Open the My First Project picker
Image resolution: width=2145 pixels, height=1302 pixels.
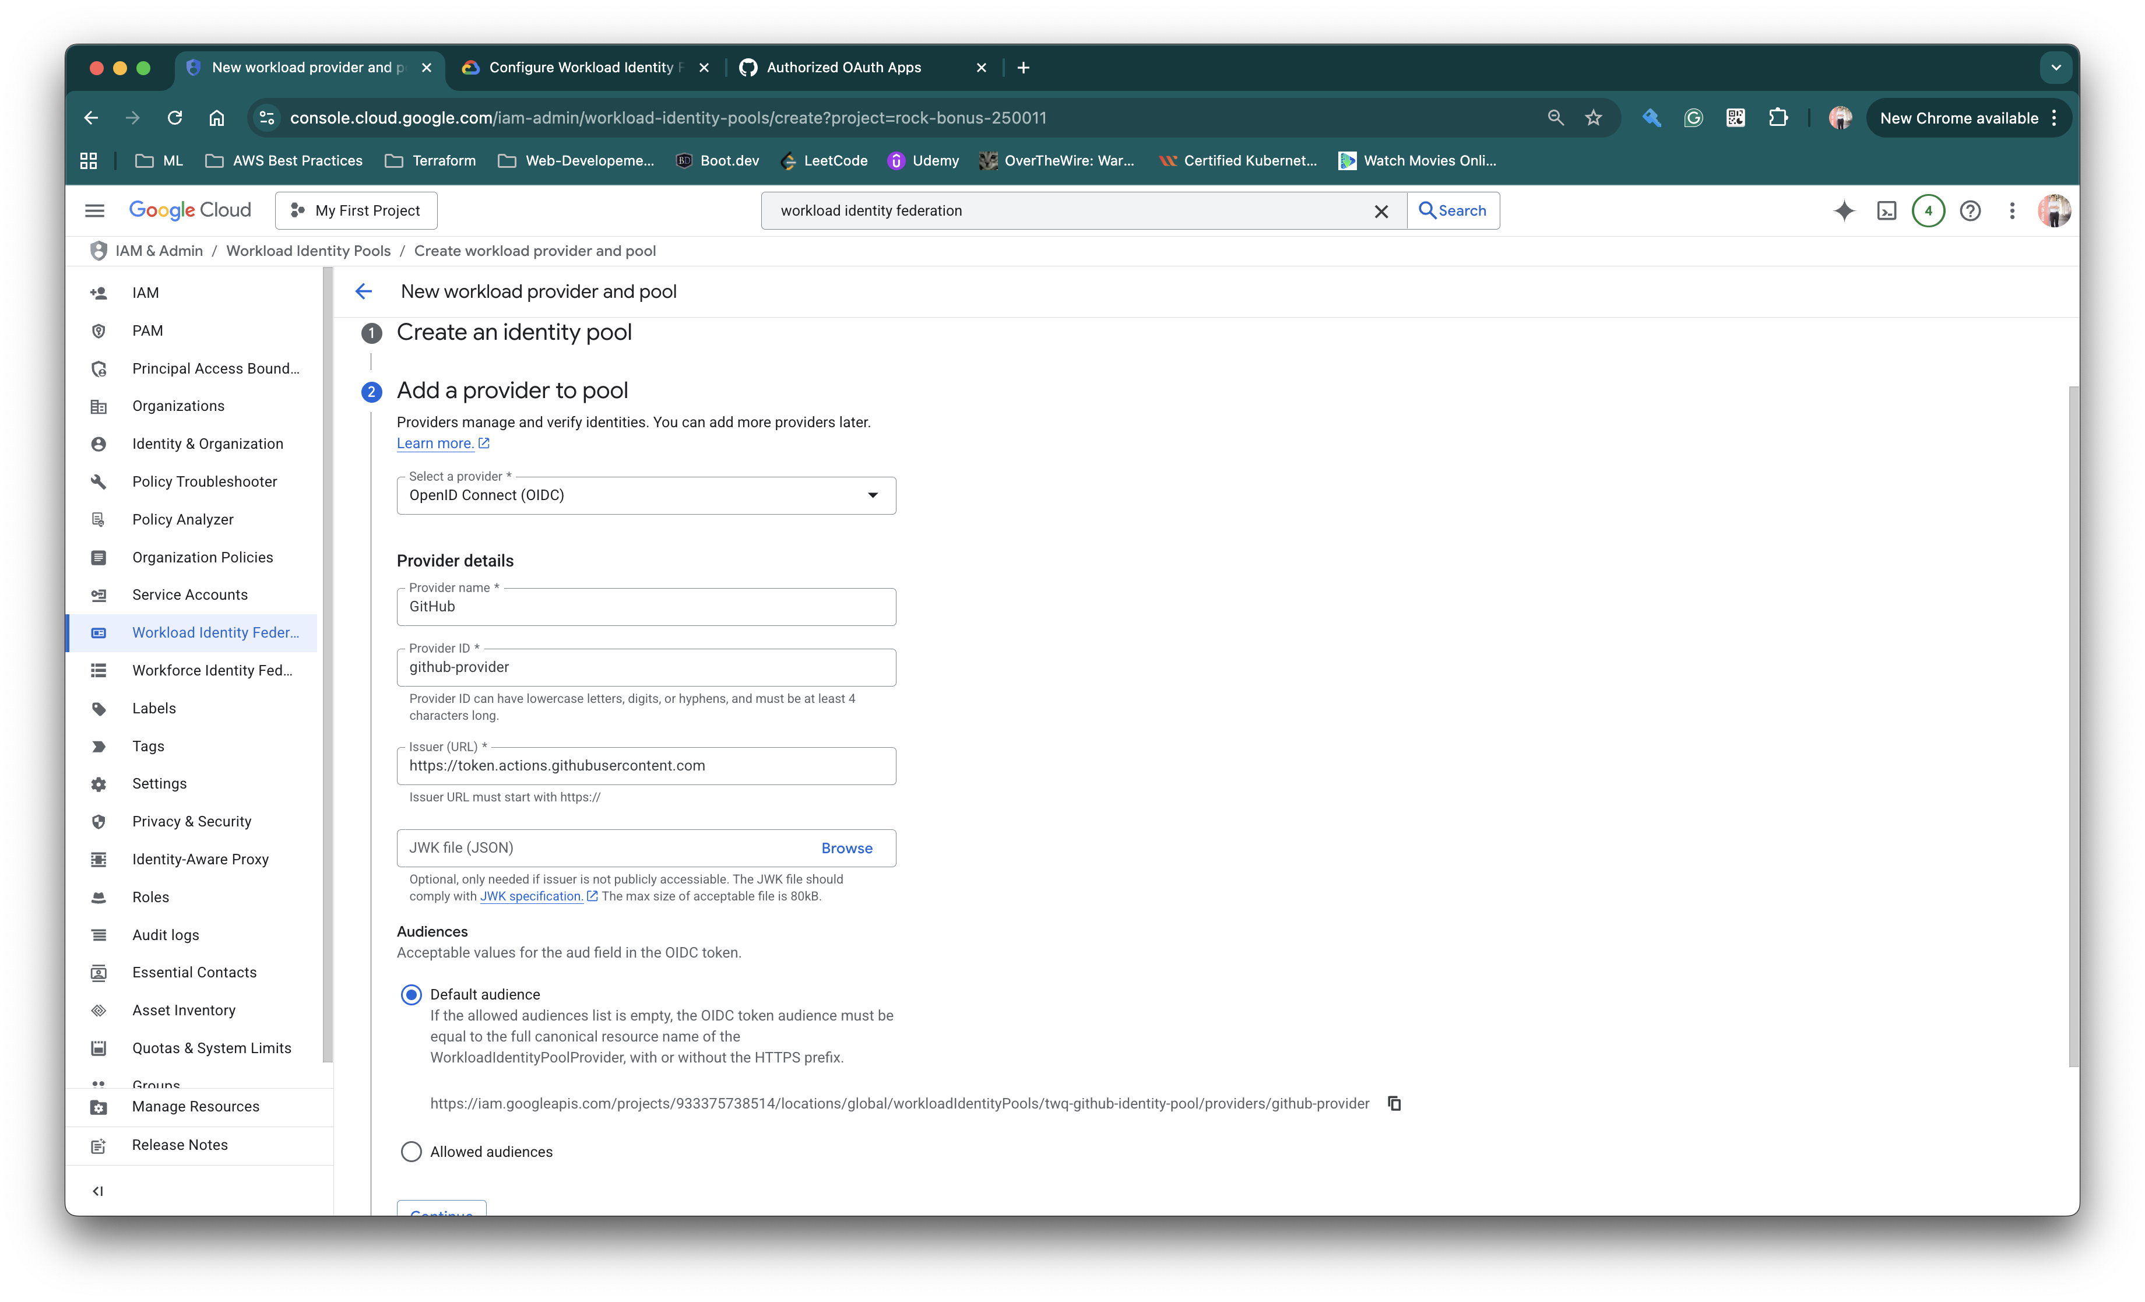click(356, 210)
